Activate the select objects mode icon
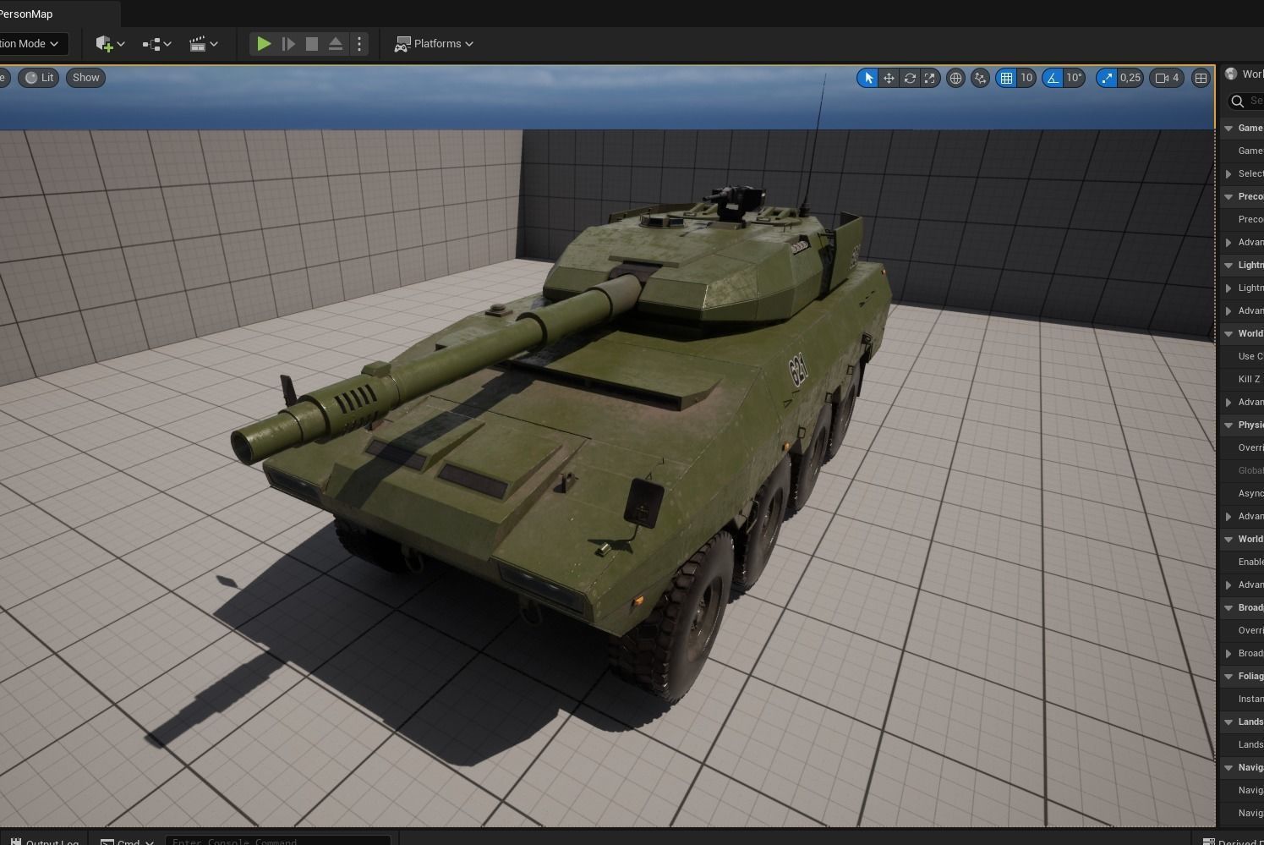This screenshot has height=845, width=1264. tap(867, 78)
